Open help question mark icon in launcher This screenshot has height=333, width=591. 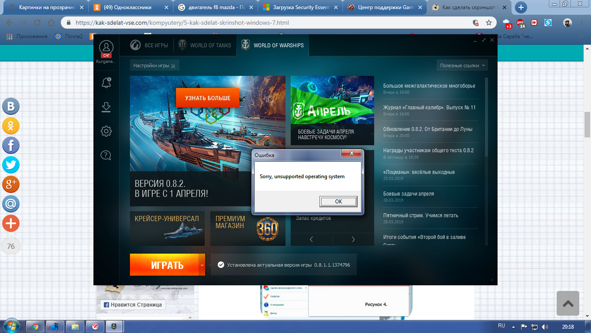(x=106, y=155)
